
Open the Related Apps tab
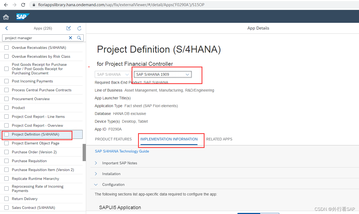coord(219,139)
